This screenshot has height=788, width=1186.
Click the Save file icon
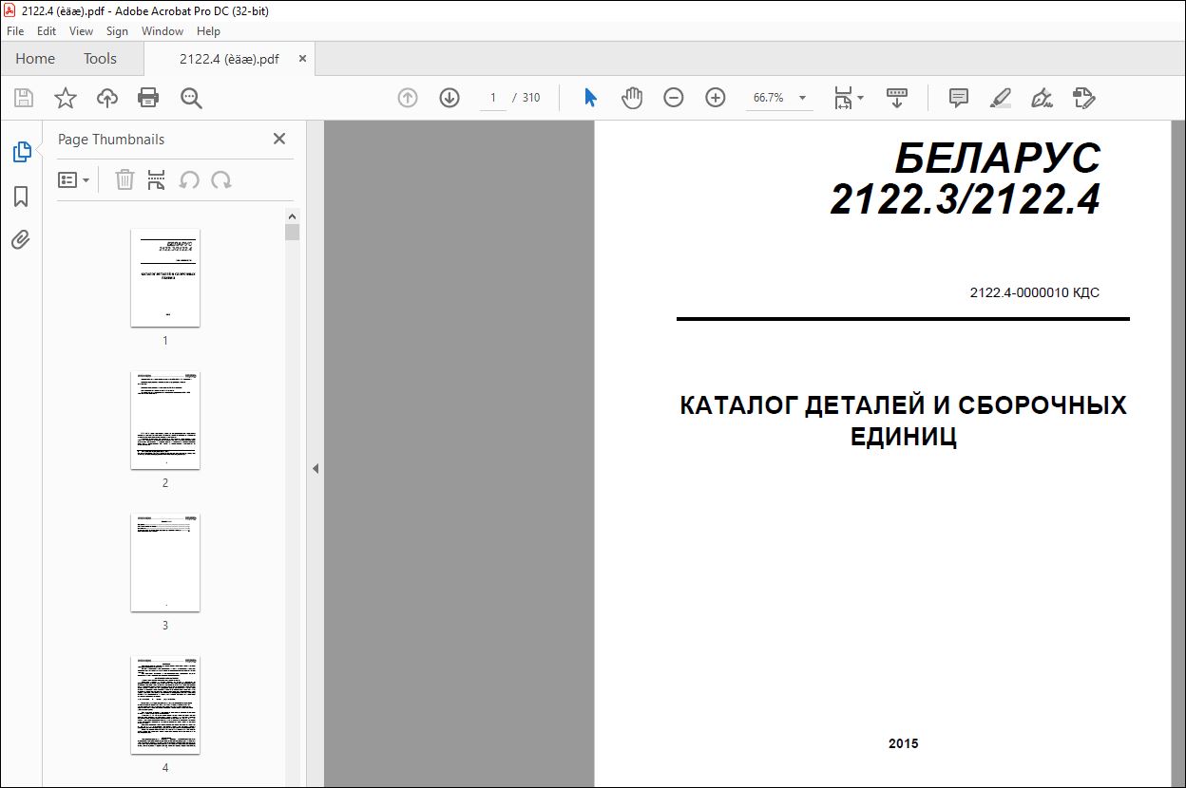[x=24, y=98]
